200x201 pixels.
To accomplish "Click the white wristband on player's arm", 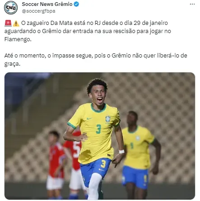I will point(121,151).
